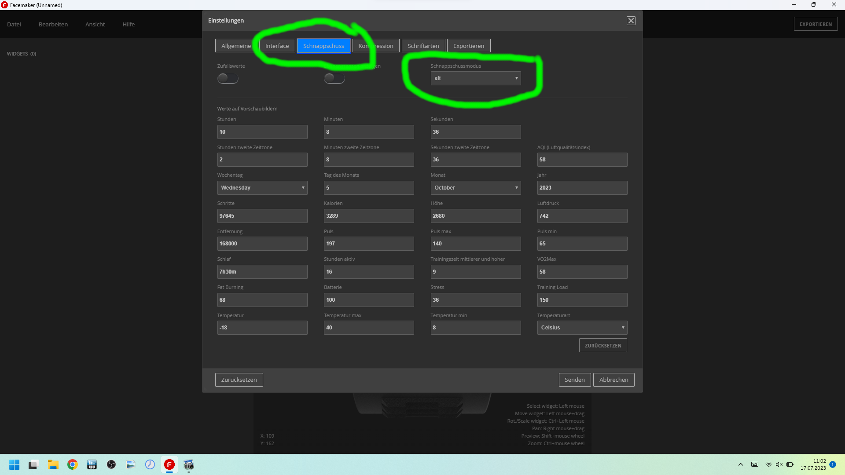Screen dimensions: 845x475
Task: Open OBS Studio from taskbar
Action: tap(111, 464)
